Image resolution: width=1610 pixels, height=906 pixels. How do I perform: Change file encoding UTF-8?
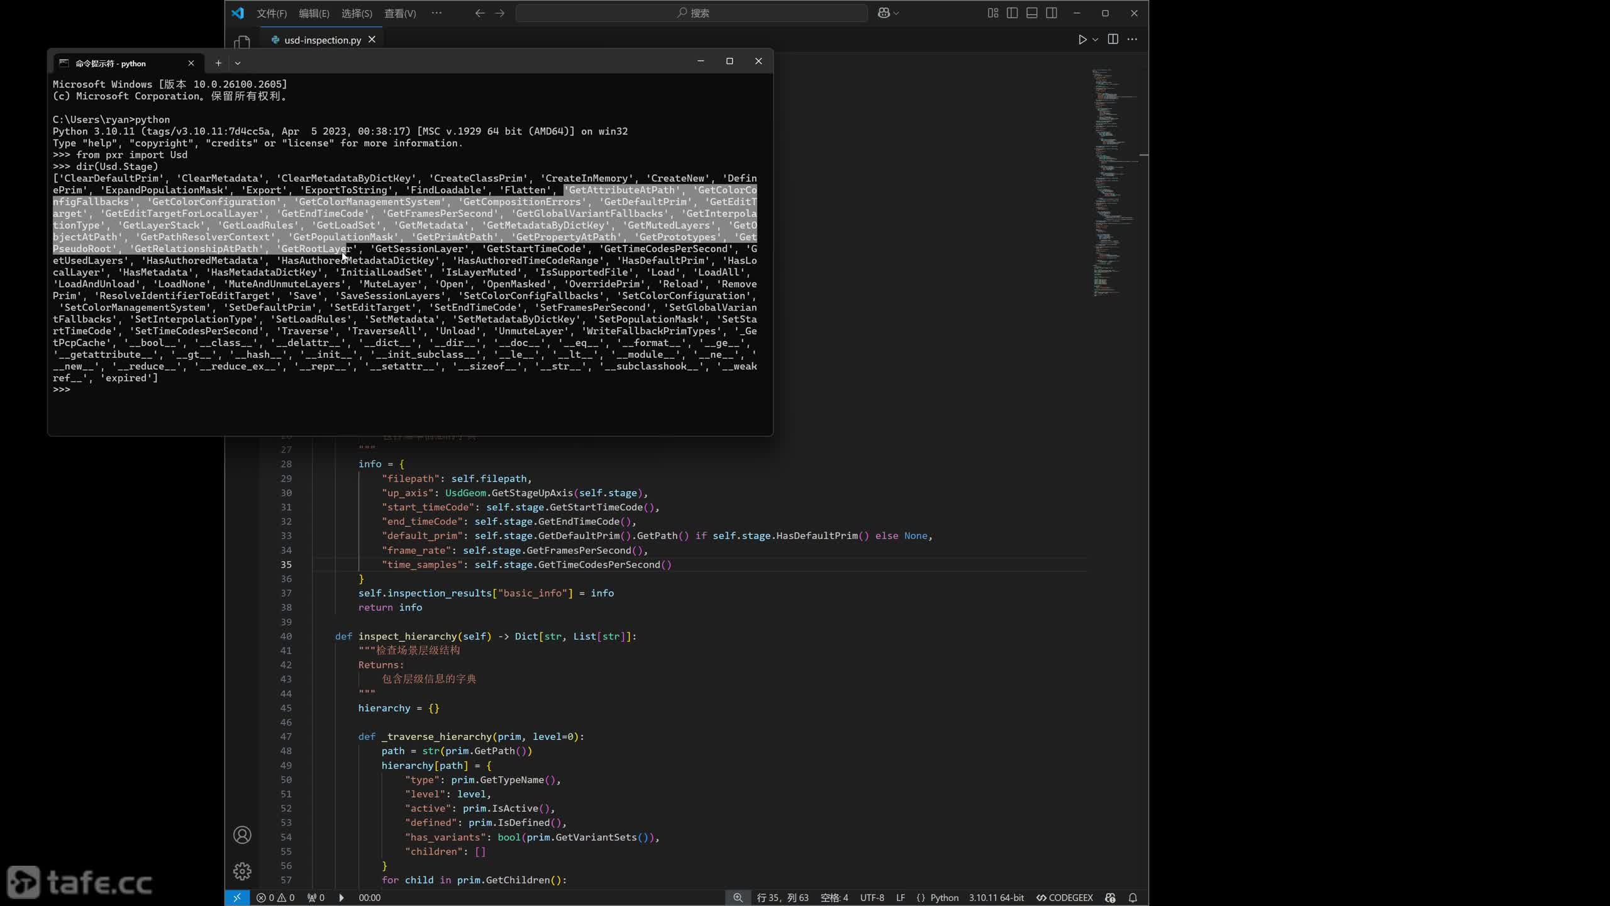coord(872,898)
